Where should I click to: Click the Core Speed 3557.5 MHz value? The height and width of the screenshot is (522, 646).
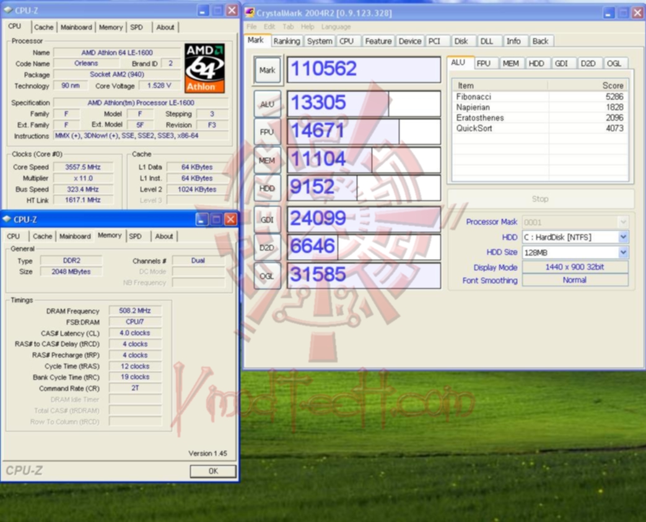tap(83, 167)
